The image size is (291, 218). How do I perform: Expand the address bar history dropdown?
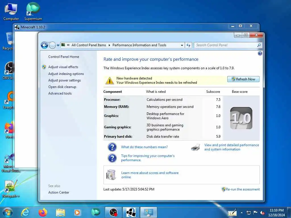coord(182,45)
